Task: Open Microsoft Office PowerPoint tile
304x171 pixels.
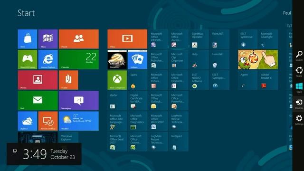Action: coord(179,101)
